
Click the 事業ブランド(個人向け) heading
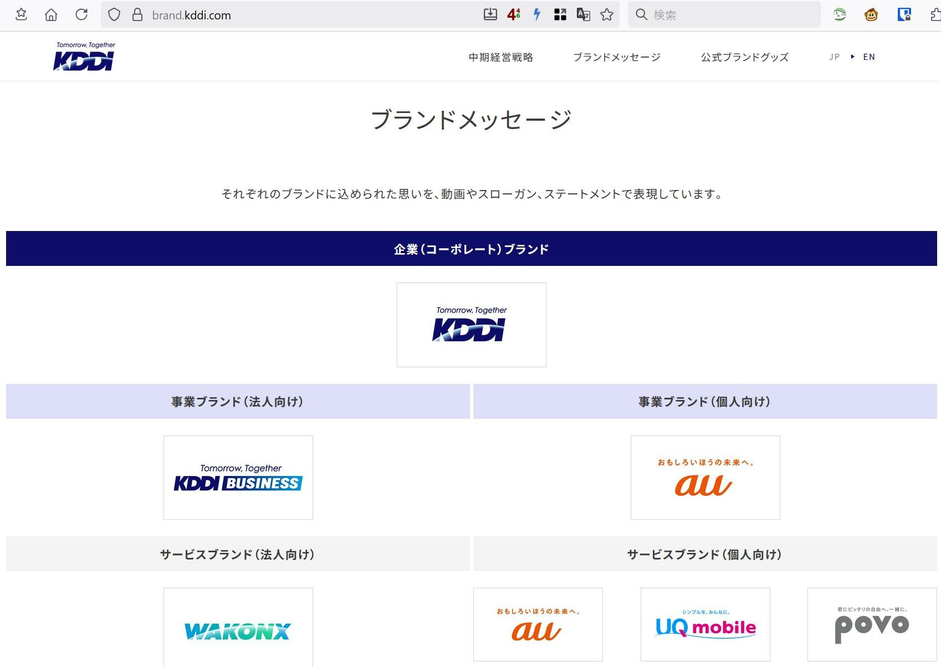point(705,402)
